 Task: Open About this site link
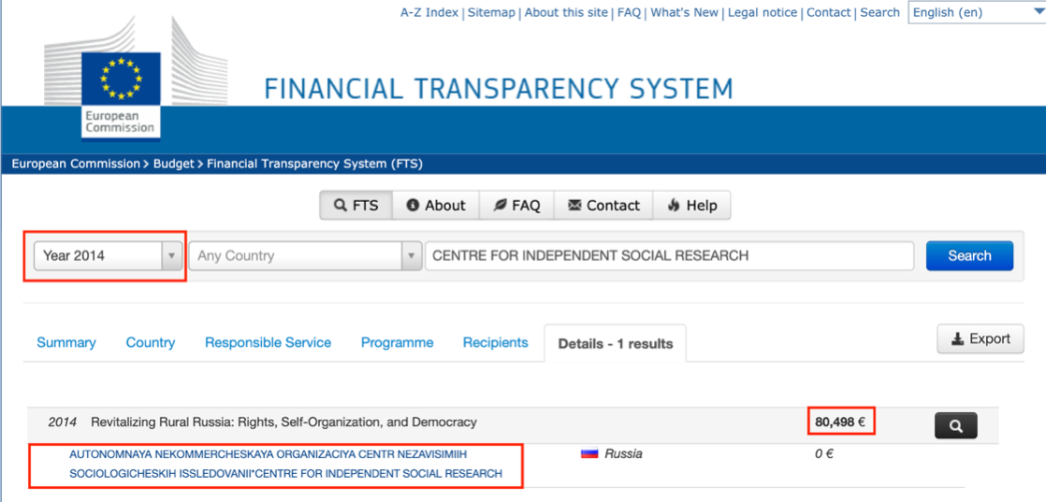pyautogui.click(x=566, y=13)
